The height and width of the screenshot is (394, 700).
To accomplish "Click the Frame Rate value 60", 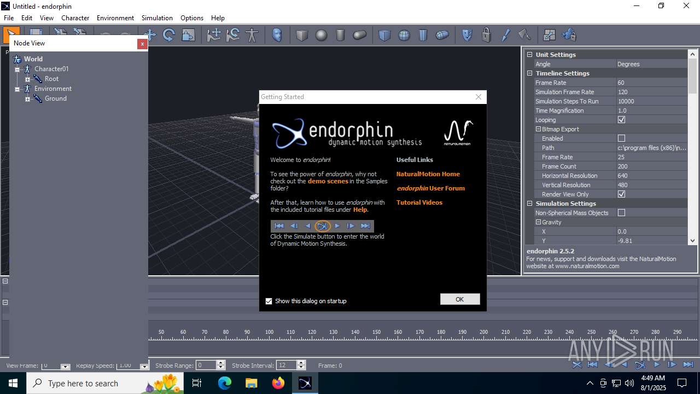I will pyautogui.click(x=651, y=83).
